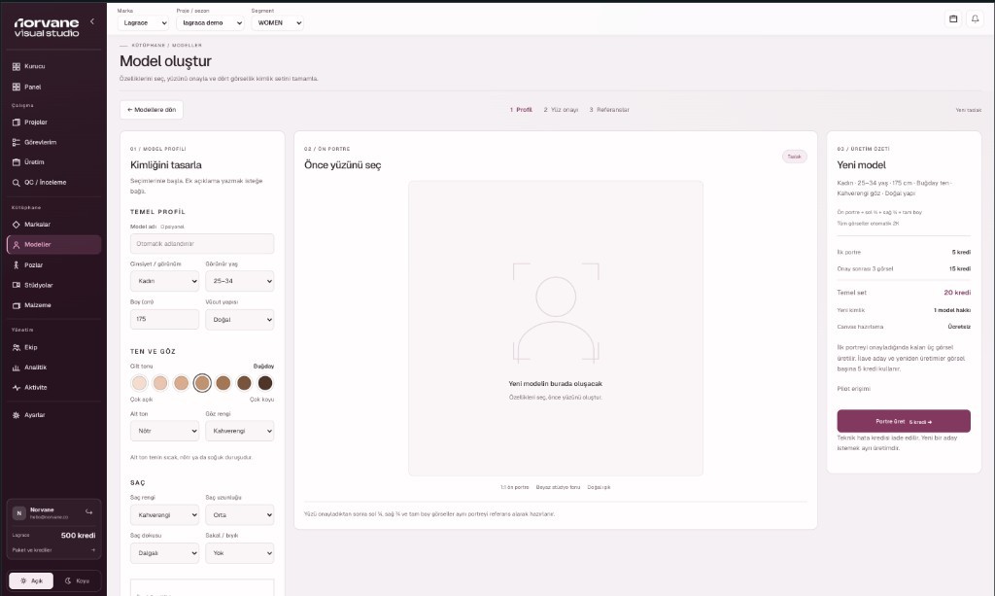The width and height of the screenshot is (995, 596).
Task: Go to the 2 Yüz onayı step
Action: 561,110
